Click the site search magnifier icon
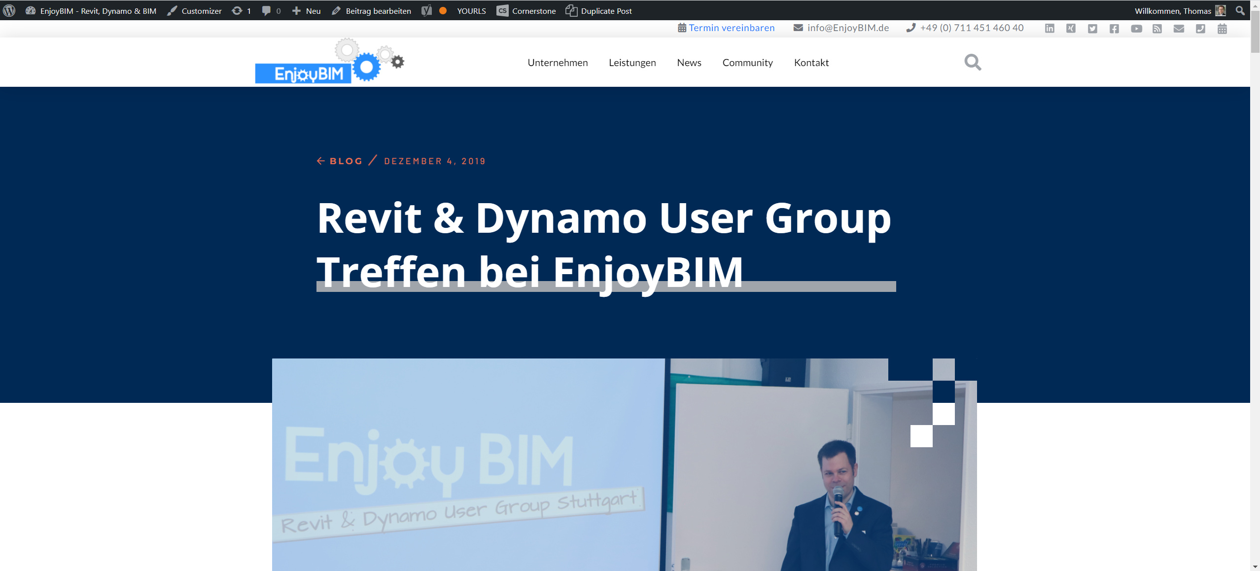The image size is (1260, 571). point(973,62)
